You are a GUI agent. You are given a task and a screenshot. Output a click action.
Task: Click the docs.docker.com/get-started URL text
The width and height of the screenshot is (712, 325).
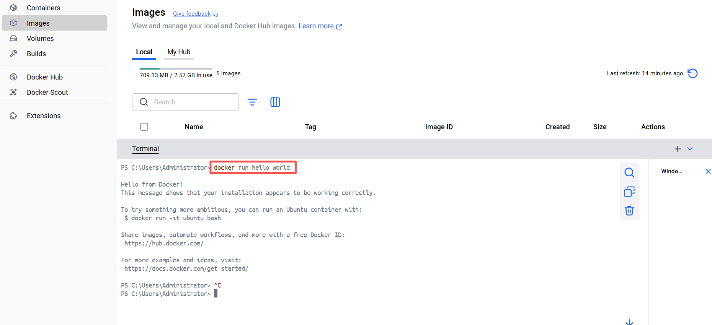186,268
